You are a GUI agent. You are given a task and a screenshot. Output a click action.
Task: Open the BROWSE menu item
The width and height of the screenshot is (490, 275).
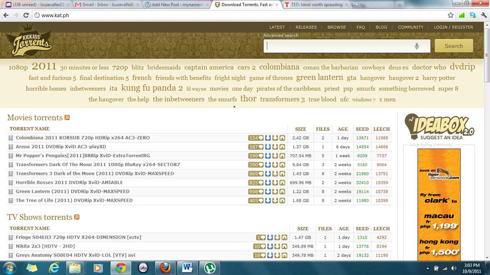coord(336,27)
